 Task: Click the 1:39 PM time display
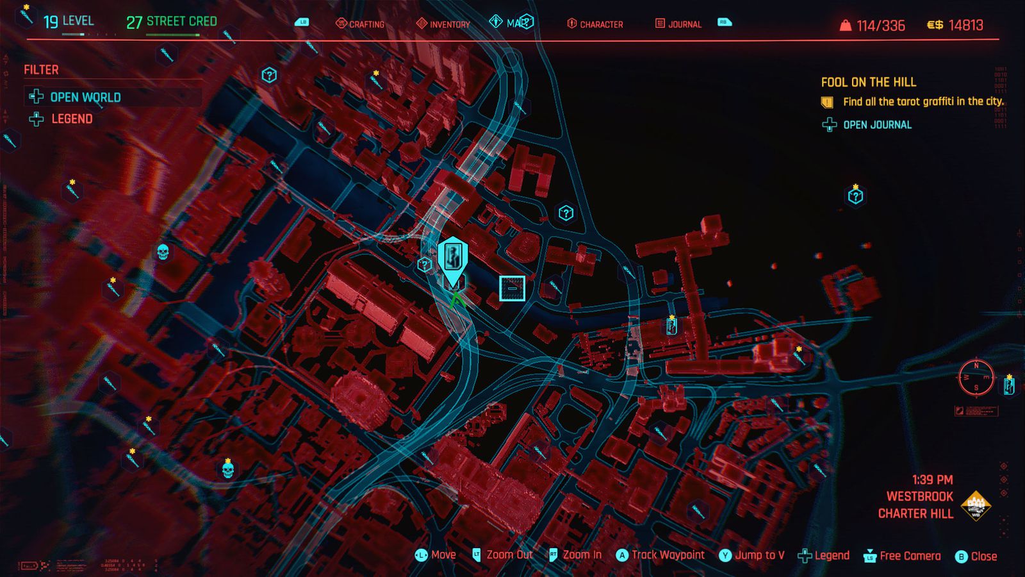click(x=932, y=480)
